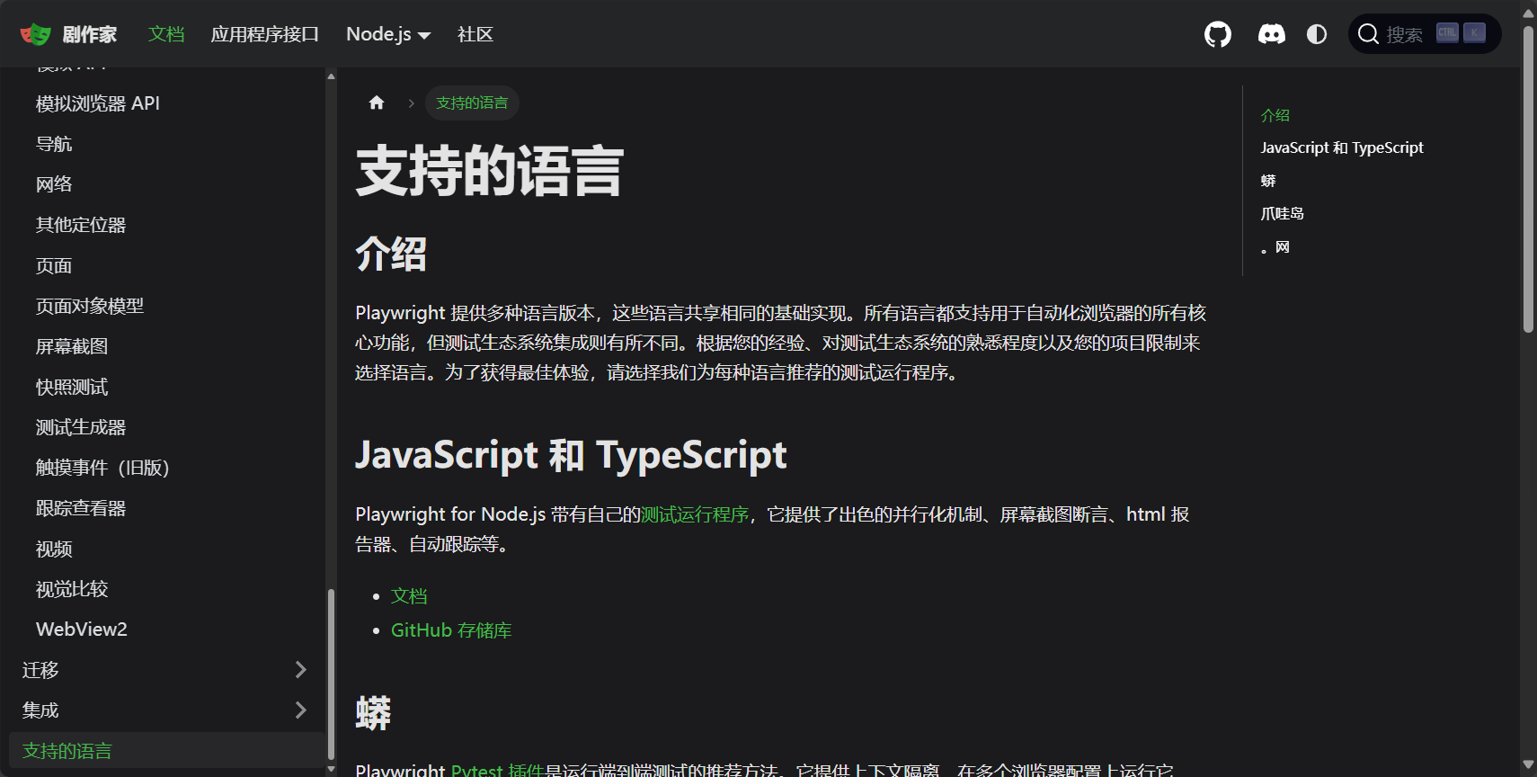Click the 剧作家 site title
1537x777 pixels.
[x=89, y=34]
